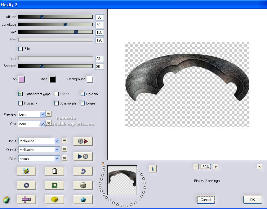The image size is (267, 209).
Task: Click the Cancel button
Action: tap(206, 200)
